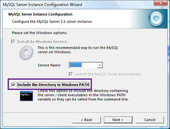Click the Include Bin Directory label text
The height and width of the screenshot is (129, 170).
53,85
